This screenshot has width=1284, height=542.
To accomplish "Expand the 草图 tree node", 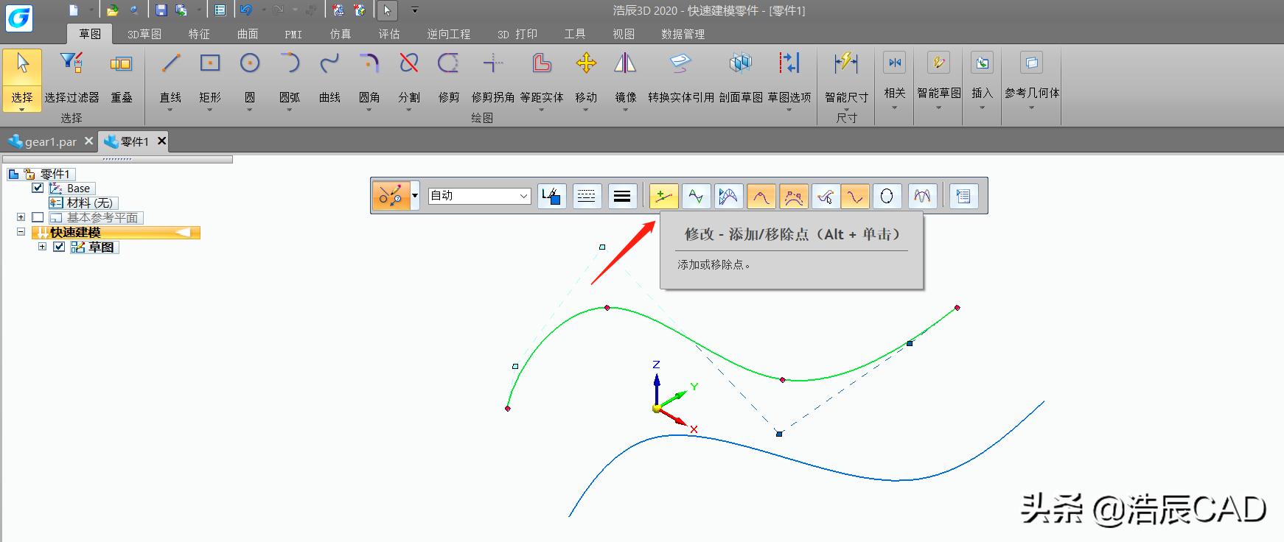I will click(x=42, y=247).
